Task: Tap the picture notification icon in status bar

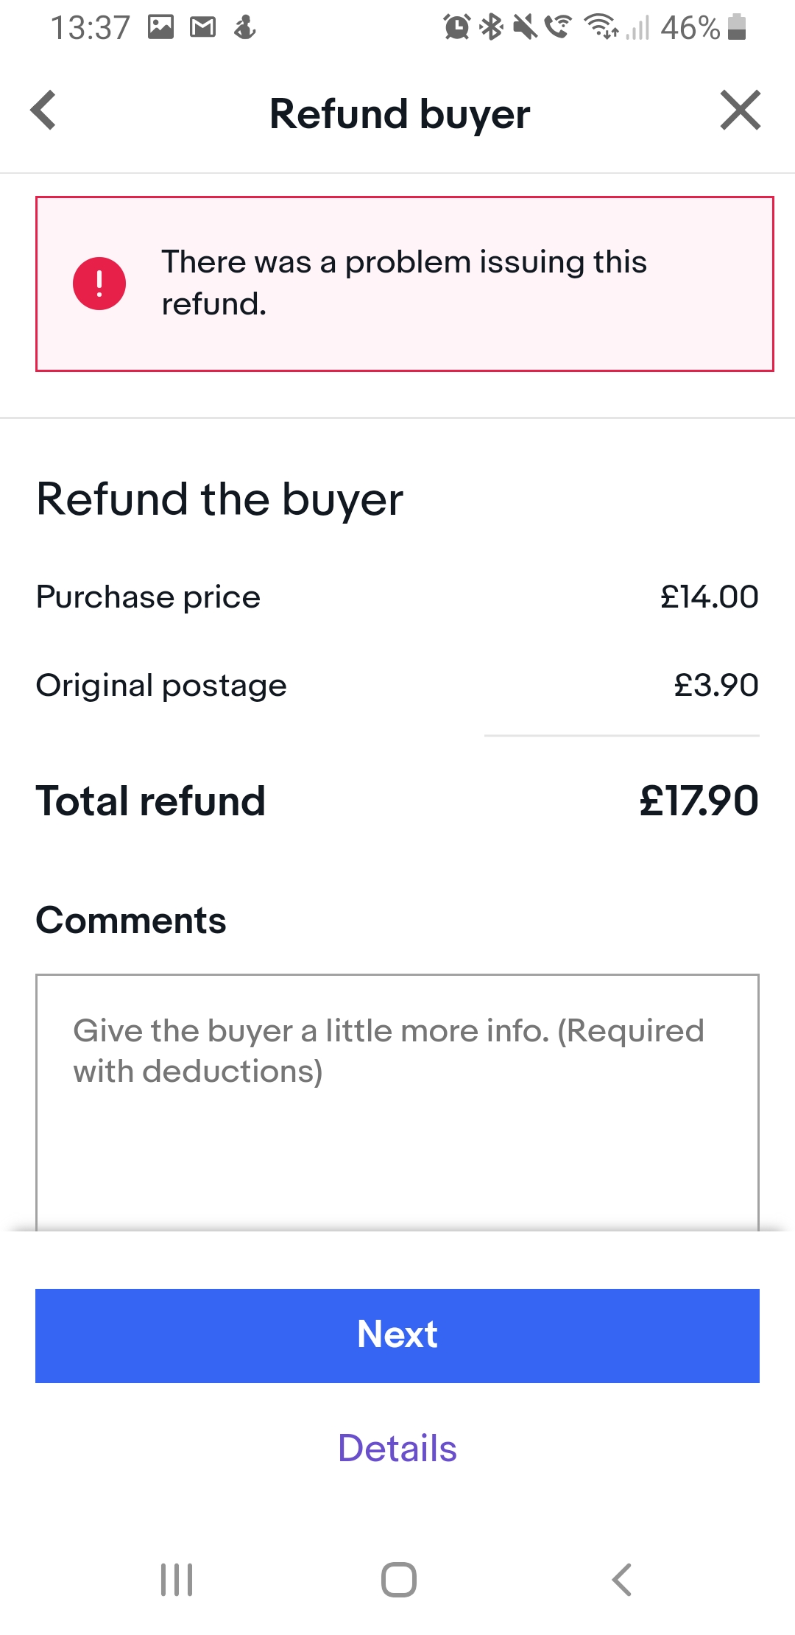Action: (160, 28)
